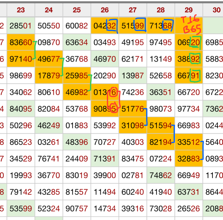The width and height of the screenshot is (223, 220).
Task: Click the cell containing 04232
Action: click(105, 26)
